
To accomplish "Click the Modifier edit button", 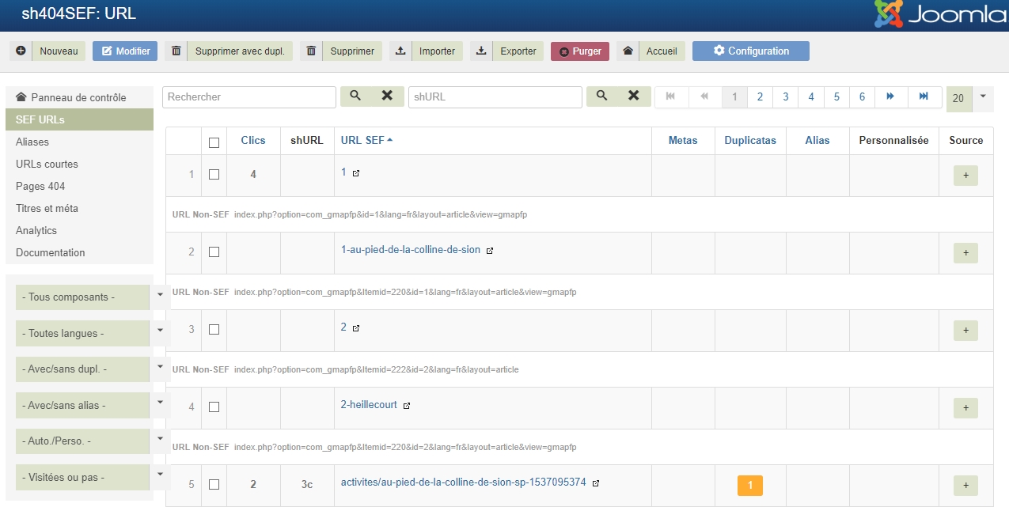I will pos(125,51).
